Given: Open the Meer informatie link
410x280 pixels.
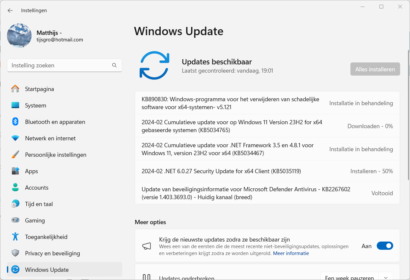Looking at the screenshot, I should pyautogui.click(x=291, y=253).
